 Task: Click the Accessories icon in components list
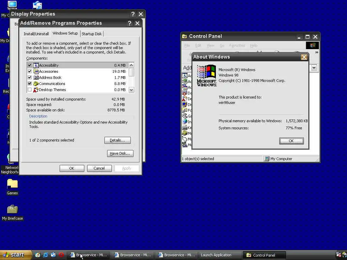[36, 71]
